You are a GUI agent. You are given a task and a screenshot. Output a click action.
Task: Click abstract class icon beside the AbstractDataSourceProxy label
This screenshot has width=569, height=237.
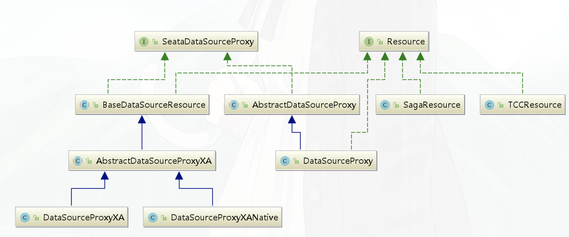[x=234, y=105]
